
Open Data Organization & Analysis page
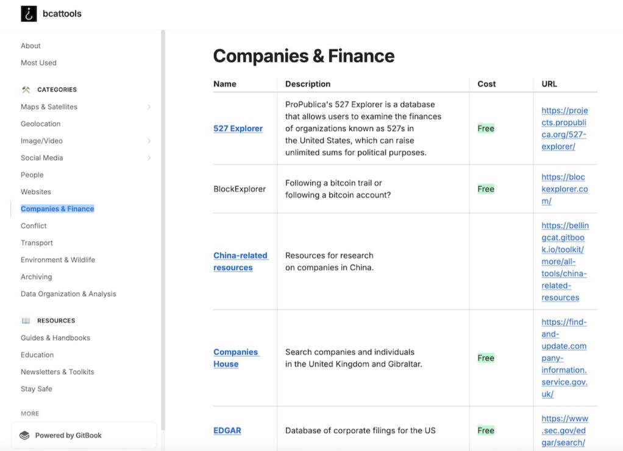pyautogui.click(x=68, y=294)
